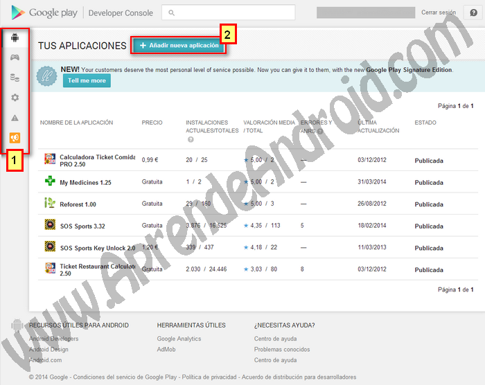Screen dimensions: 485x385
Task: Click help icon next to Instalaciones header
Action: 191,139
